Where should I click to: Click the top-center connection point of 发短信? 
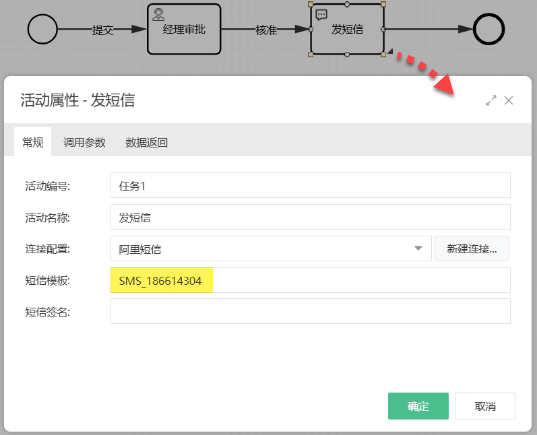[347, 5]
